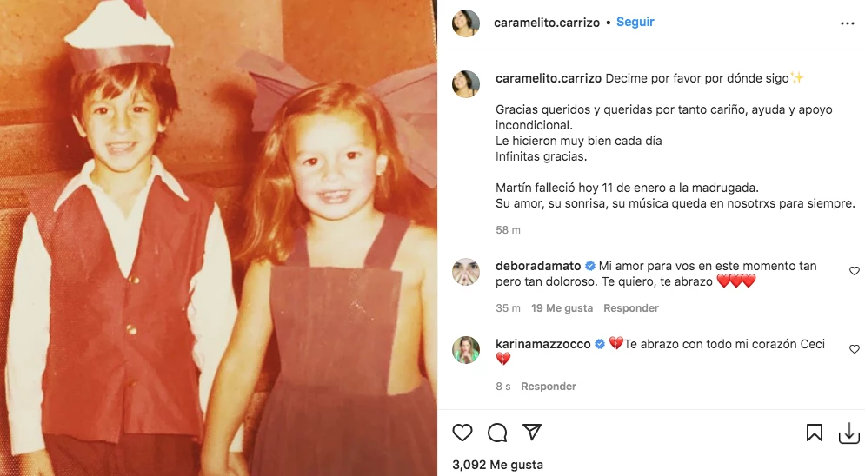Reply to deboradamato's comment
This screenshot has height=476, width=865.
pyautogui.click(x=631, y=308)
